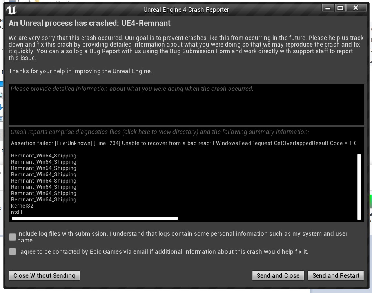This screenshot has height=293, width=372.
Task: Close the Crash Reporter with X
Action: pos(356,8)
